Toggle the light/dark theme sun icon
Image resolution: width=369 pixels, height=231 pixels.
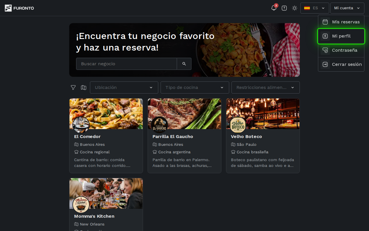(295, 8)
